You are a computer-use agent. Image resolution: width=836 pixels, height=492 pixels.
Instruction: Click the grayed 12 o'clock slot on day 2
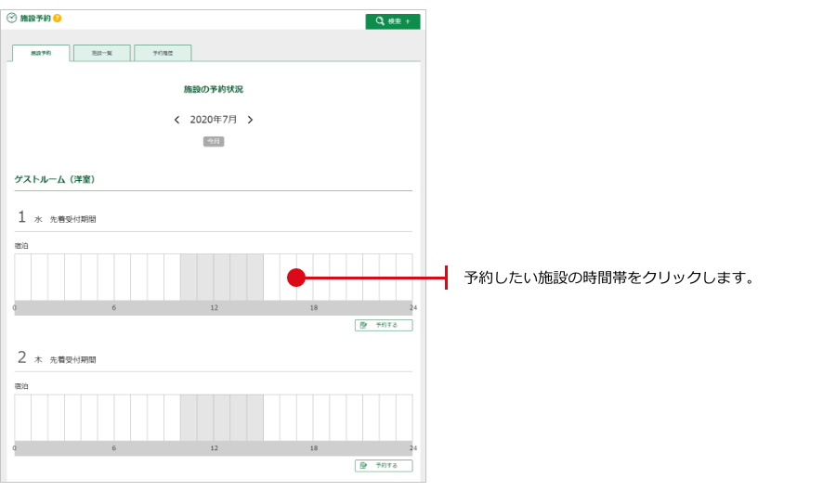(222, 418)
